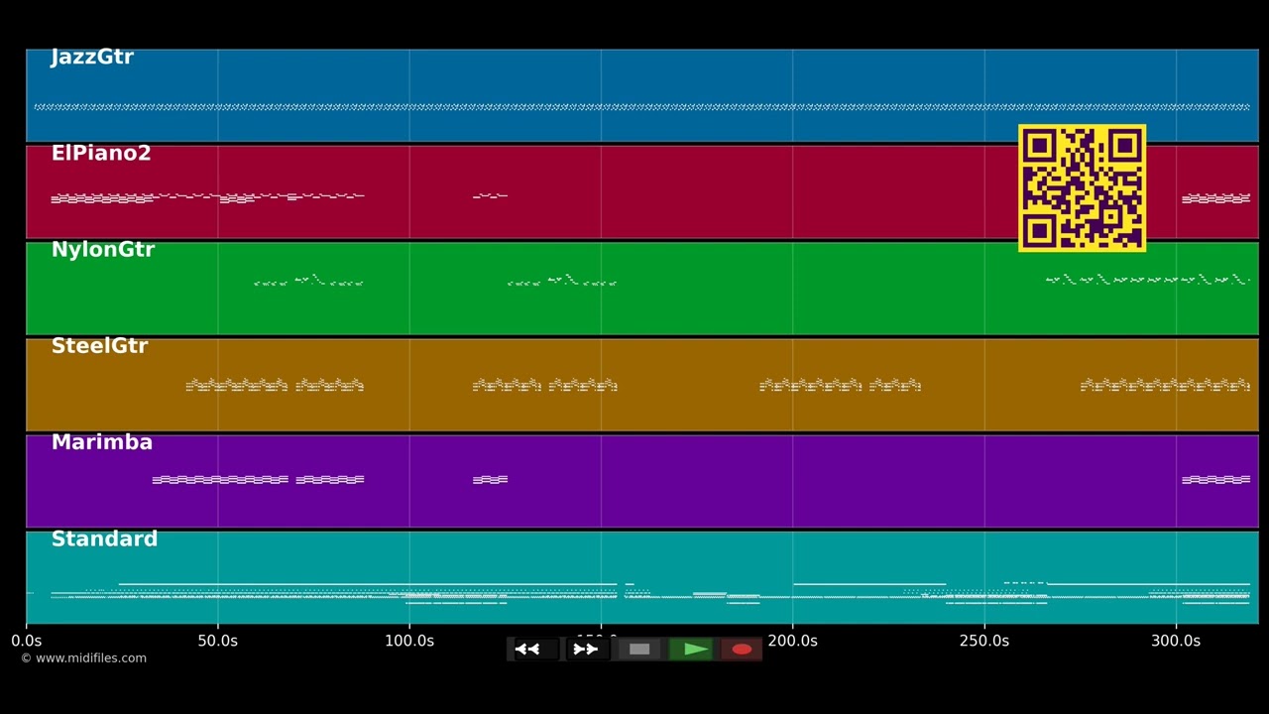Image resolution: width=1269 pixels, height=714 pixels.
Task: Click the 0.0s time axis label
Action: (x=26, y=641)
